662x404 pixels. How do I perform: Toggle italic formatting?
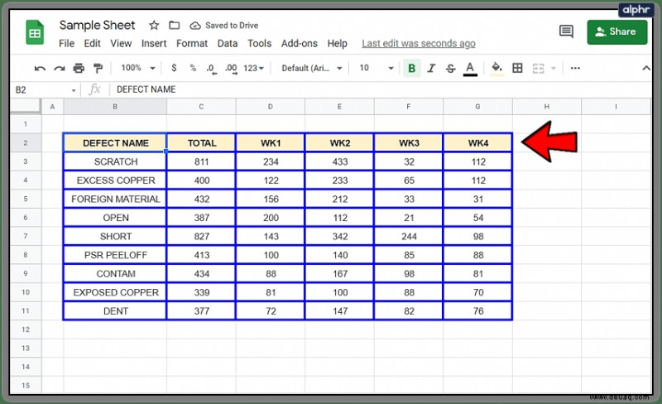point(431,69)
